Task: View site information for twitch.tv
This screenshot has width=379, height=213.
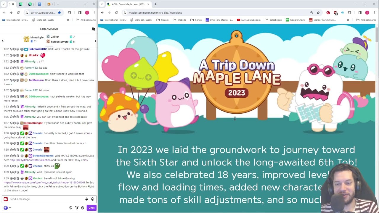Action: click(x=27, y=13)
